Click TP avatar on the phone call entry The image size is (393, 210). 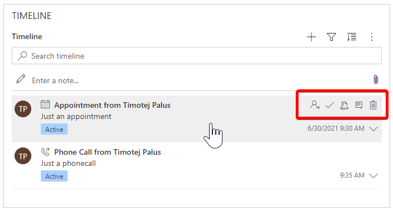pyautogui.click(x=23, y=156)
